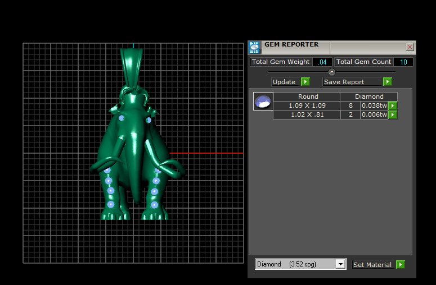
Task: Click the Diamond column header
Action: click(369, 96)
